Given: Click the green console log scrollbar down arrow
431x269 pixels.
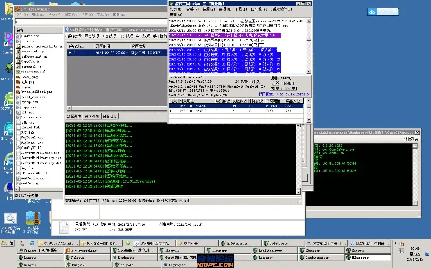Looking at the screenshot, I should click(x=298, y=192).
